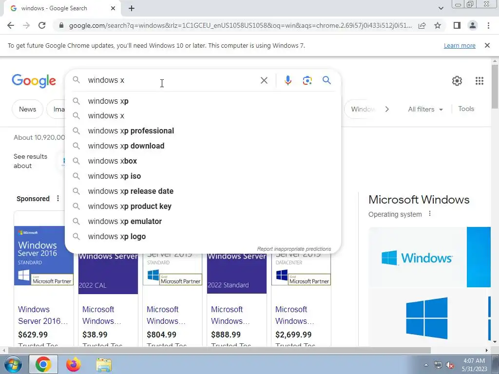
Task: Expand the All filters dropdown
Action: pyautogui.click(x=425, y=109)
